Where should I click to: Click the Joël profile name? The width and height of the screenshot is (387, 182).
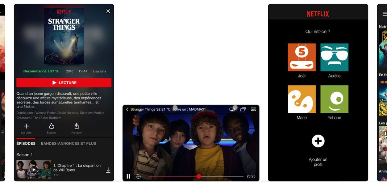(301, 76)
